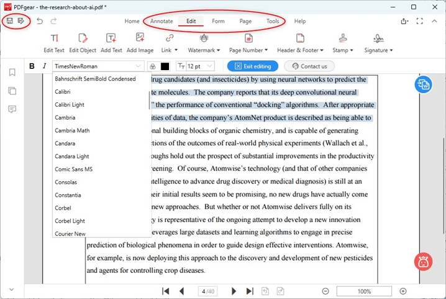
Task: Enter full screen mode
Action: (419, 21)
